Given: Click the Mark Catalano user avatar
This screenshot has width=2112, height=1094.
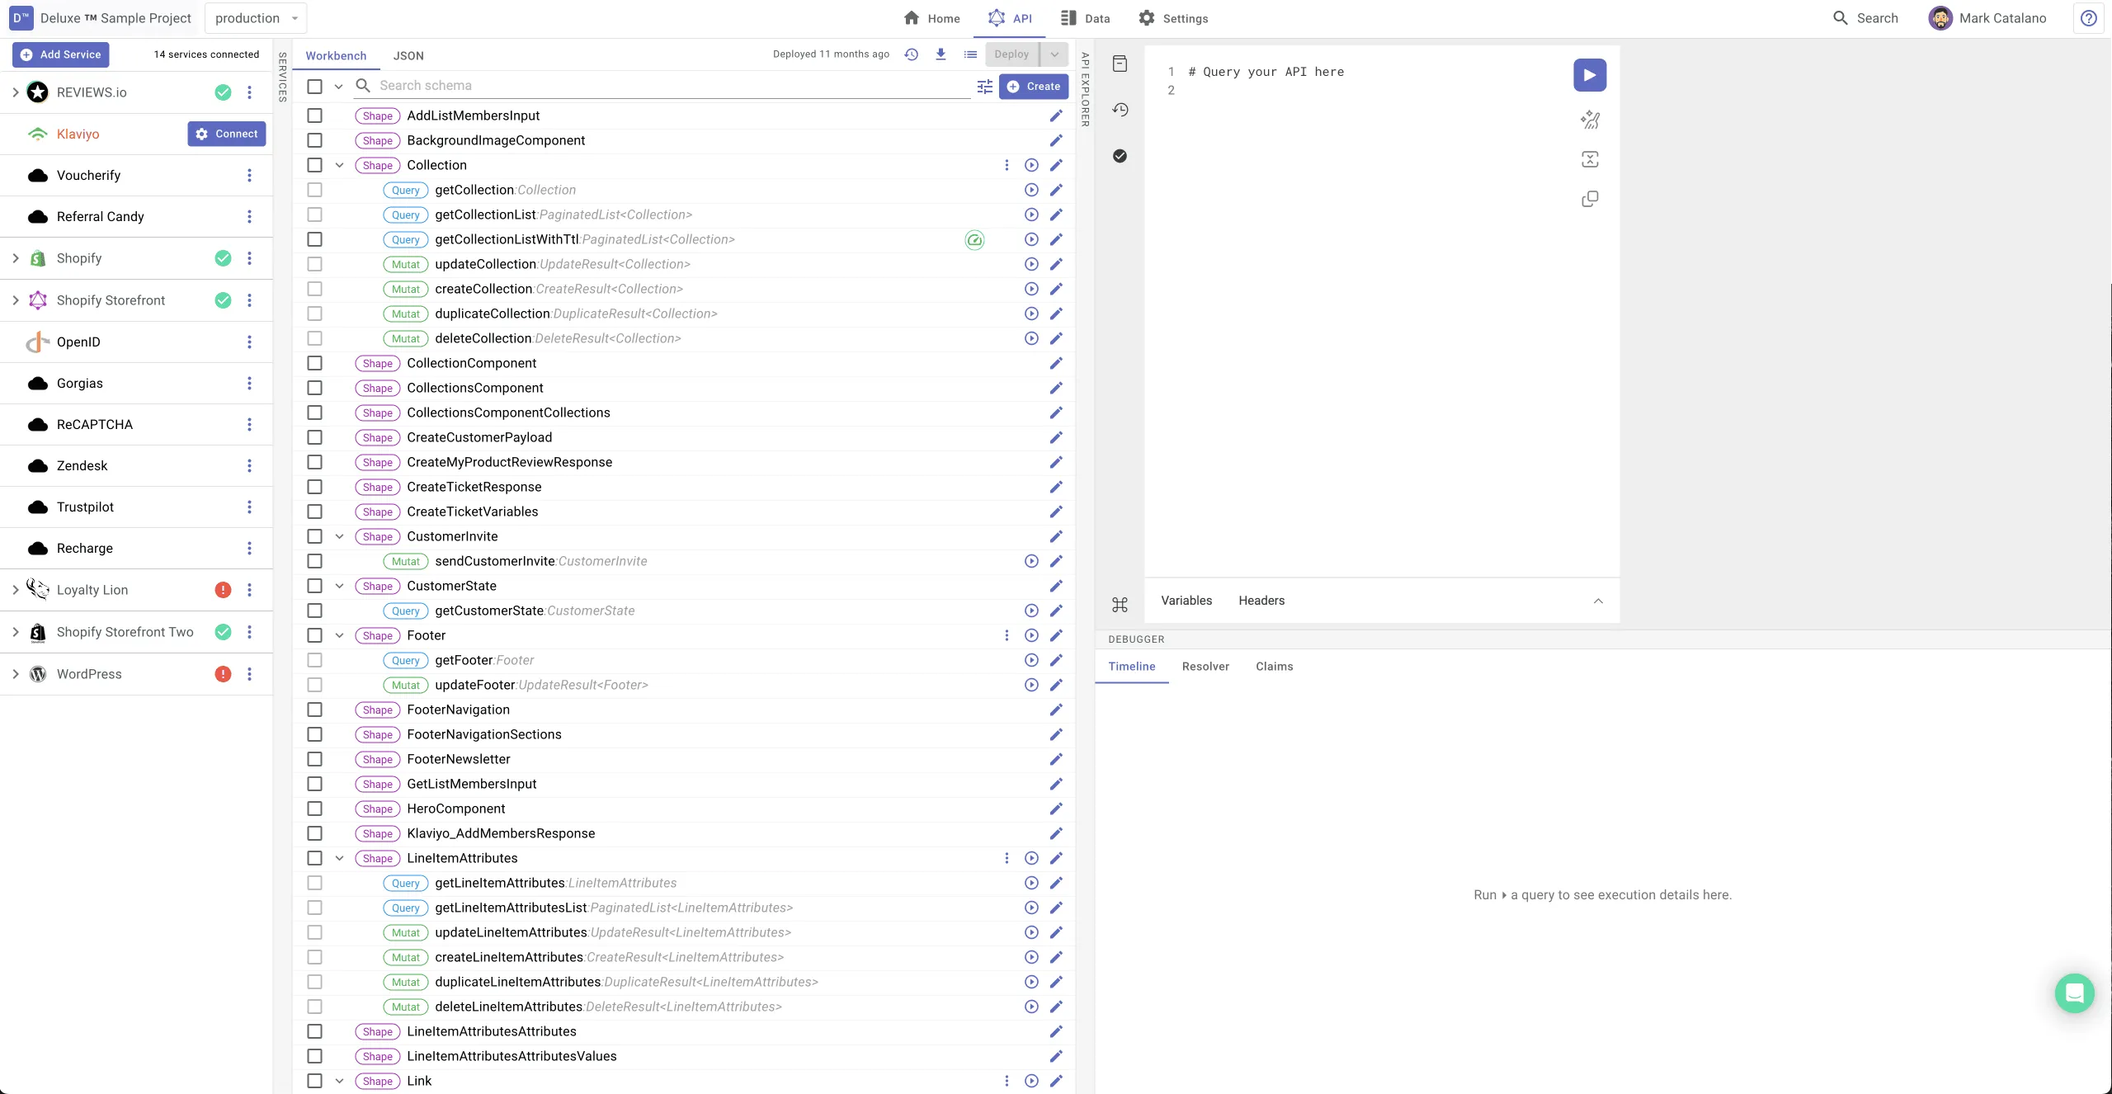Looking at the screenshot, I should pyautogui.click(x=1940, y=18).
